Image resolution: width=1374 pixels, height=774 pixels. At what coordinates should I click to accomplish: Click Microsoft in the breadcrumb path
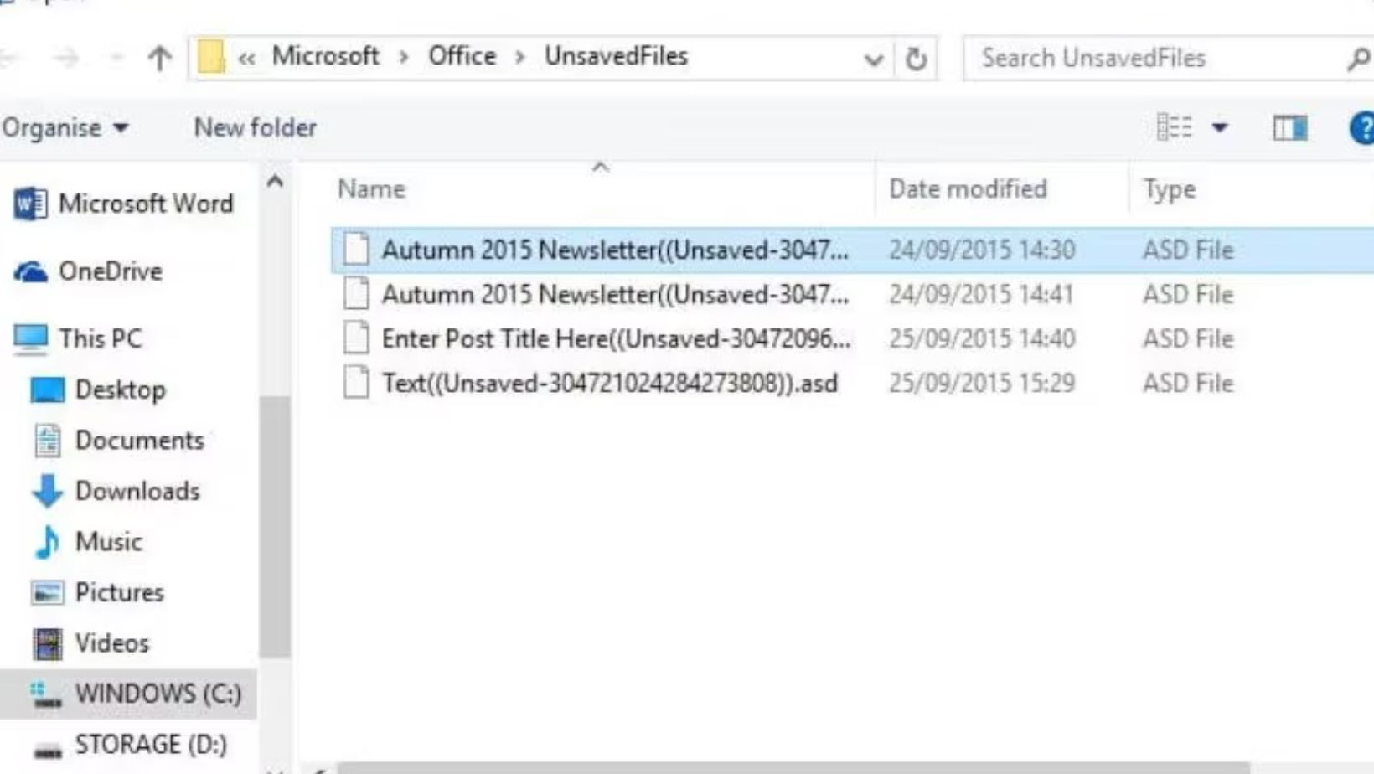325,56
